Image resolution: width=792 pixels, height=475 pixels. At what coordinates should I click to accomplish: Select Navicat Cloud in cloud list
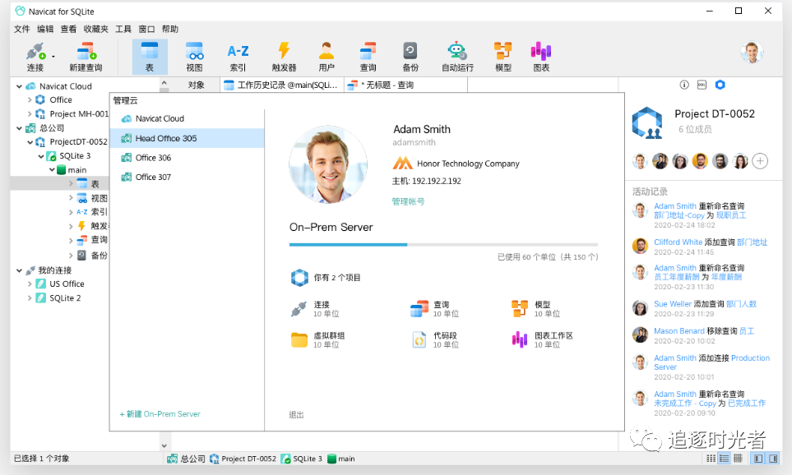tap(187, 118)
